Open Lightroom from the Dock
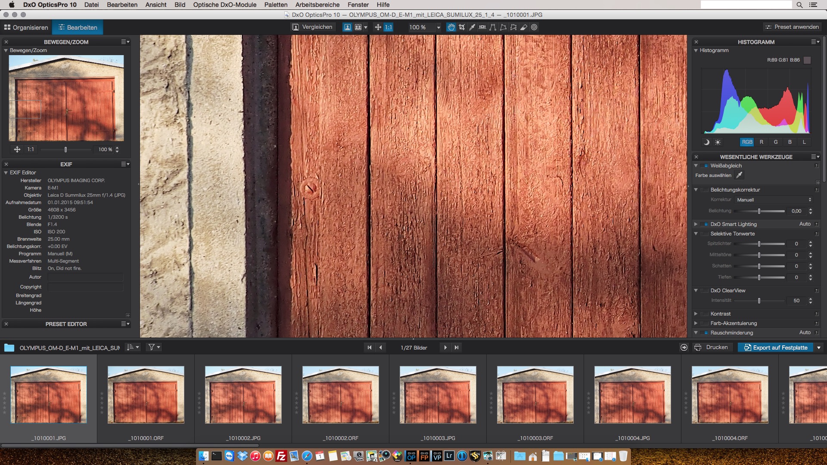The image size is (827, 465). click(449, 456)
